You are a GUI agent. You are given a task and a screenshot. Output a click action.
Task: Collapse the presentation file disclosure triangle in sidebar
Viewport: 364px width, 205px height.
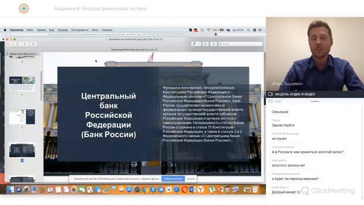[7, 54]
